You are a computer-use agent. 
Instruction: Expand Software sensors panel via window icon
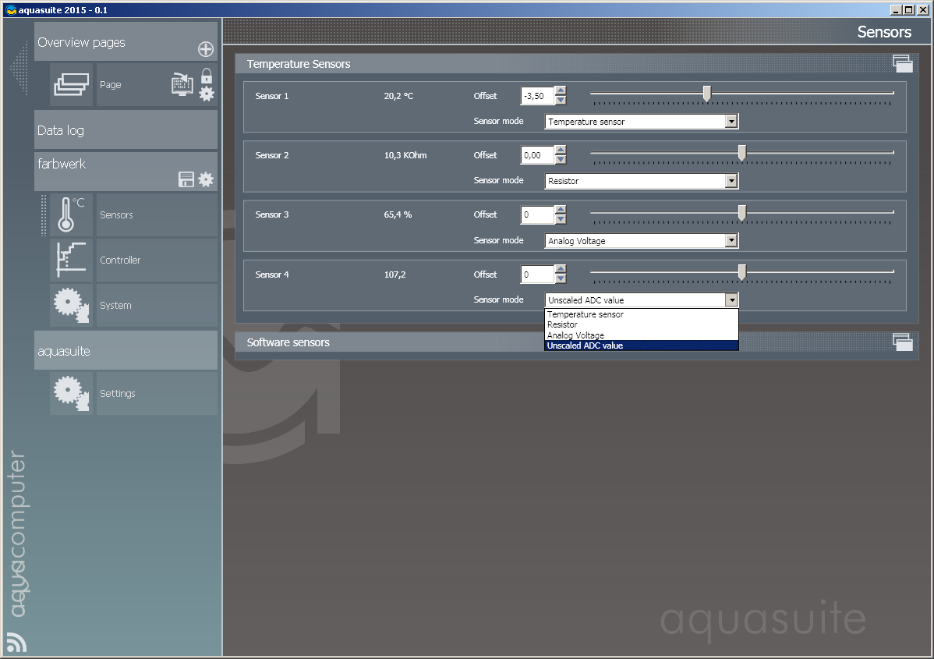pos(903,342)
